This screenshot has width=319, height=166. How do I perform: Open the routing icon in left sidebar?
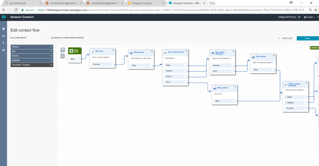(x=3, y=43)
